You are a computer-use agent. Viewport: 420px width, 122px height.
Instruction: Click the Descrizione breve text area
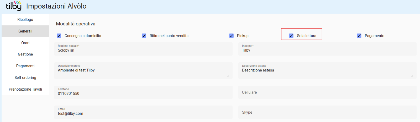tap(143, 70)
